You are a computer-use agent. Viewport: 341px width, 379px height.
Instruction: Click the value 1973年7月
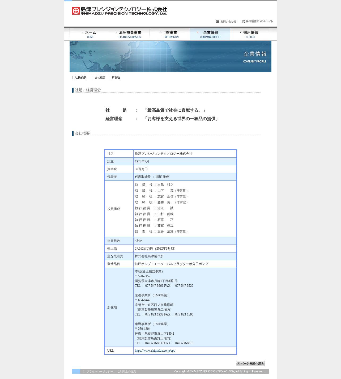pyautogui.click(x=142, y=161)
